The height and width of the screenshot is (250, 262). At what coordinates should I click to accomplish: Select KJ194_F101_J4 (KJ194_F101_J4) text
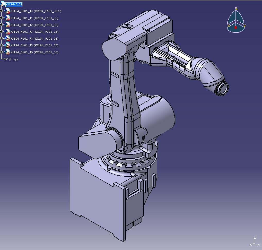34,39
